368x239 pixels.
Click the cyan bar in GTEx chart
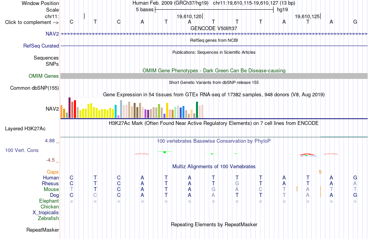click(x=115, y=111)
